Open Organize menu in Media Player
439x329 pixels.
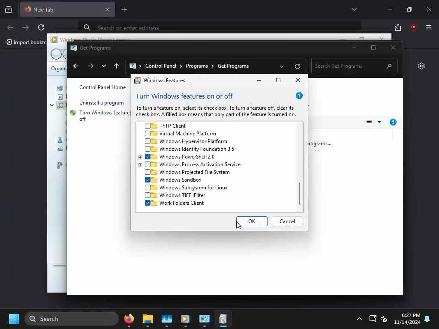(x=59, y=69)
